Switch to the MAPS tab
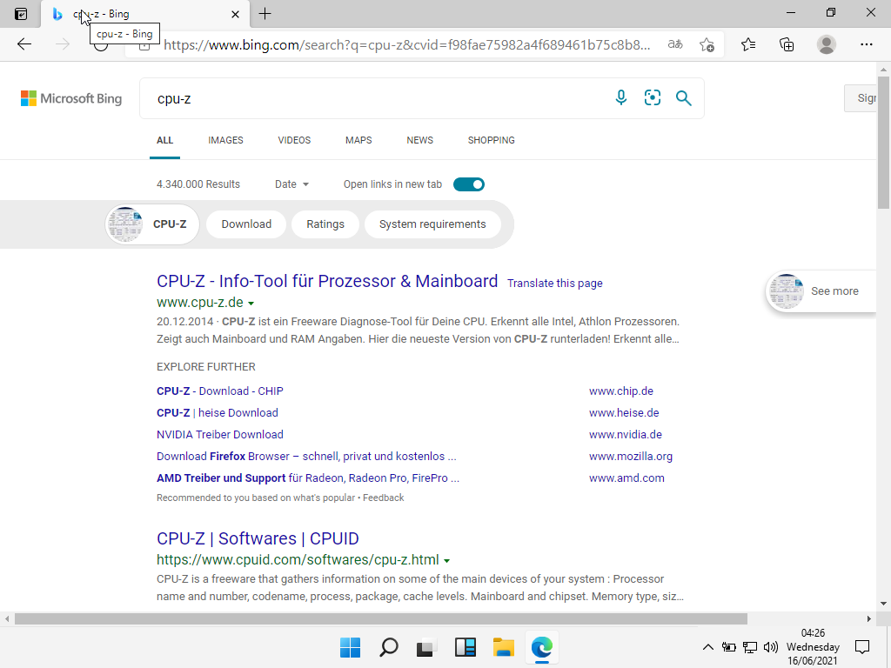This screenshot has width=891, height=668. point(358,140)
